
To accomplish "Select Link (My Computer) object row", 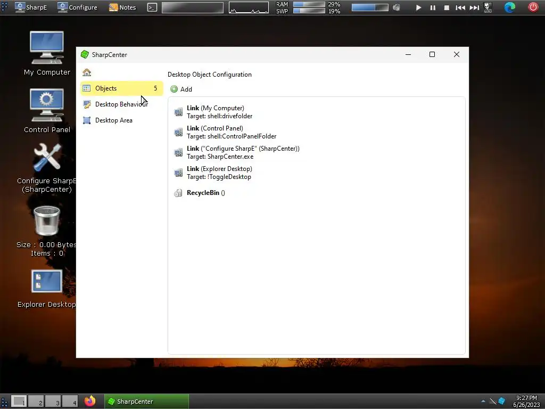I will pos(316,112).
